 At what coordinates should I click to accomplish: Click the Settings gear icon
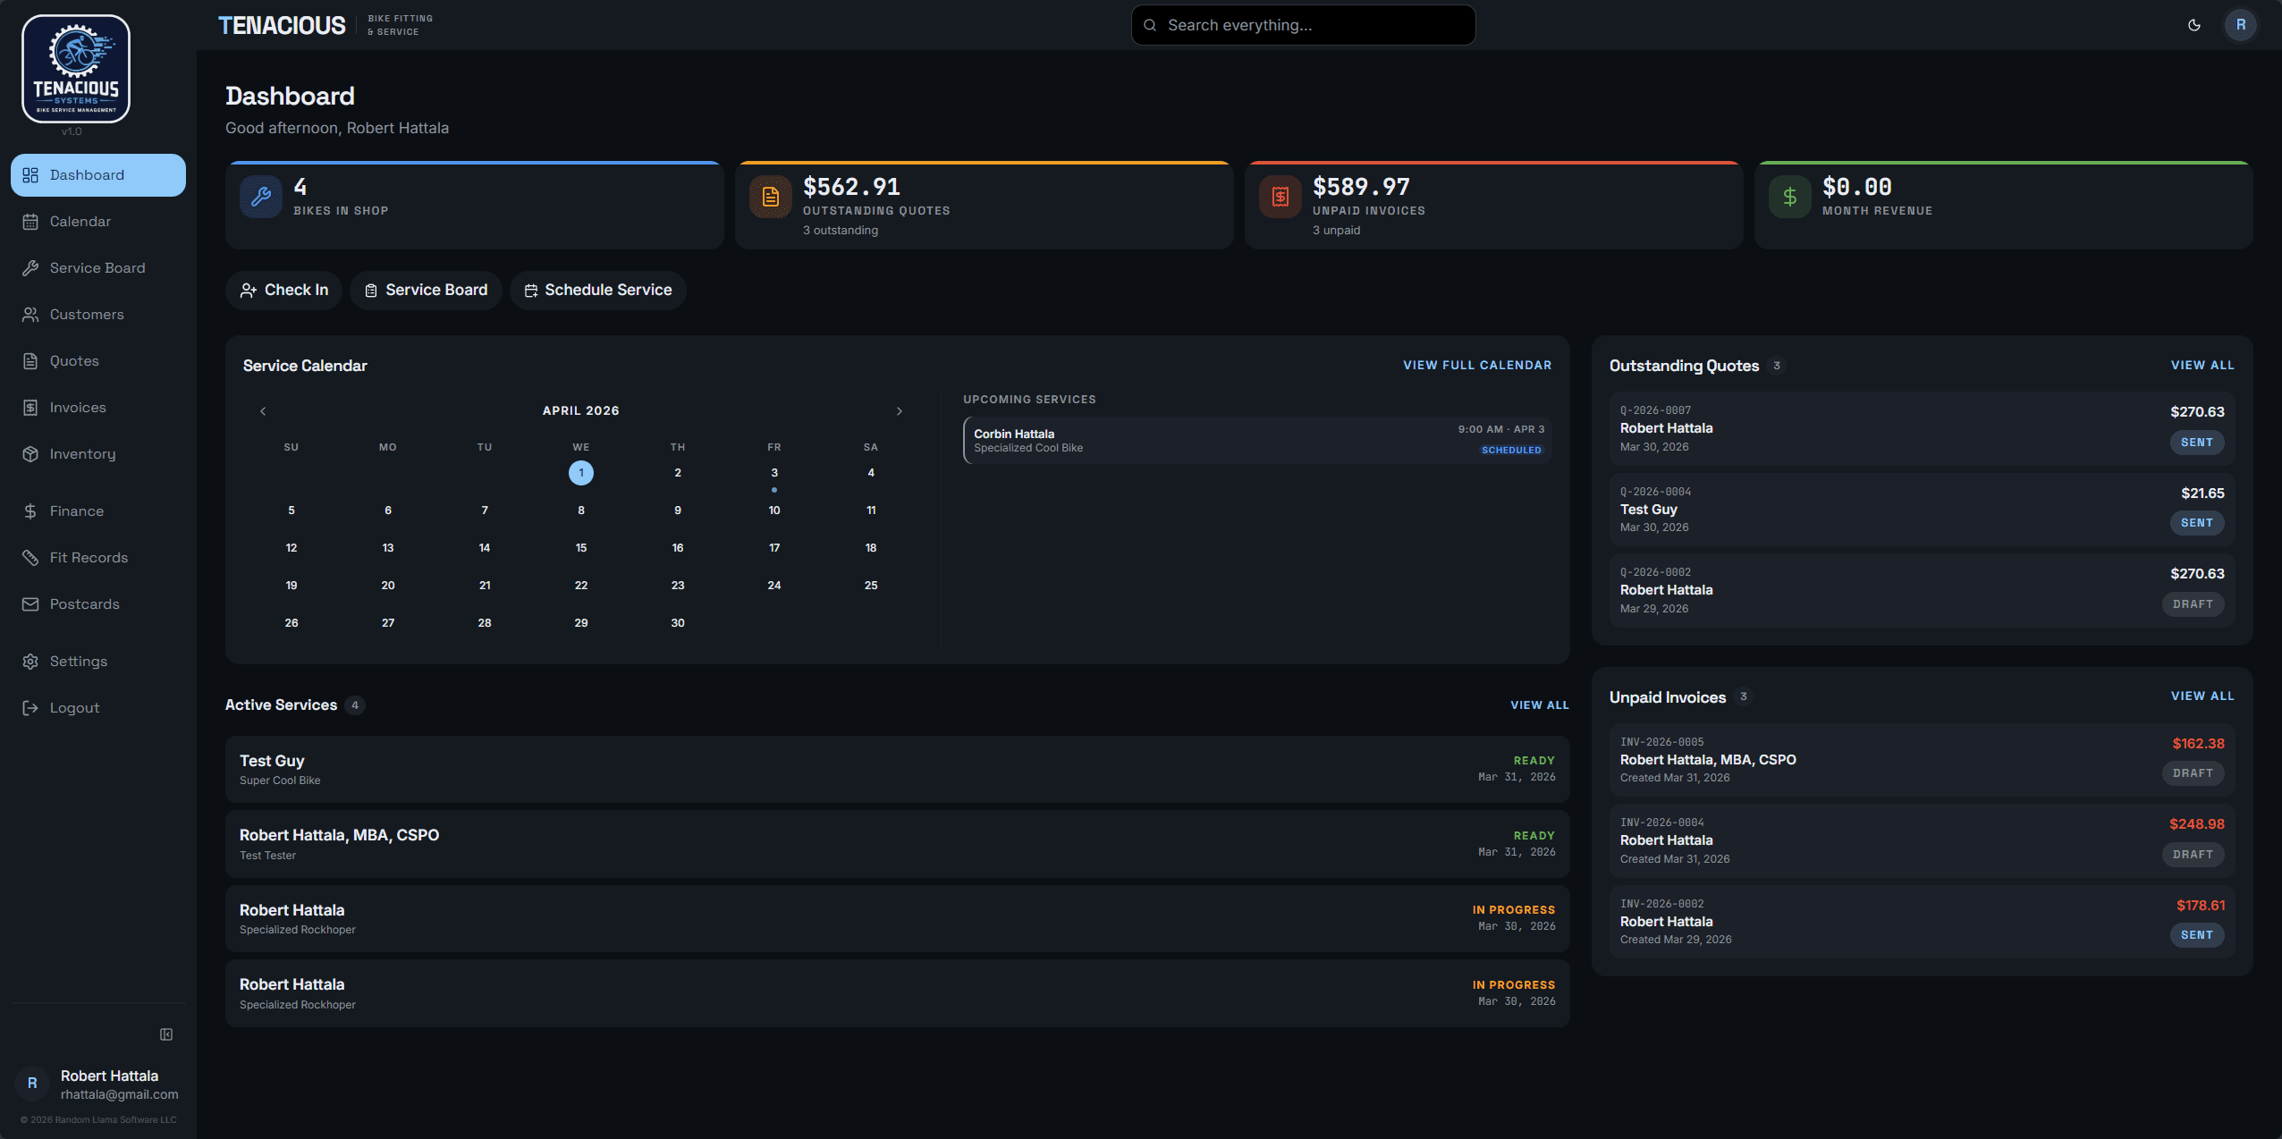(30, 661)
